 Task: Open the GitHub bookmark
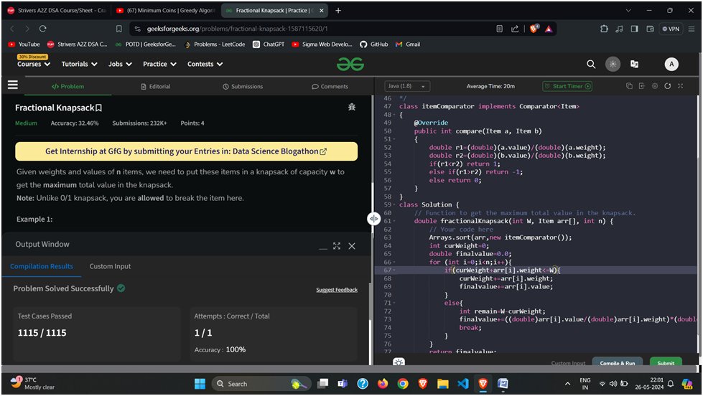(x=374, y=44)
